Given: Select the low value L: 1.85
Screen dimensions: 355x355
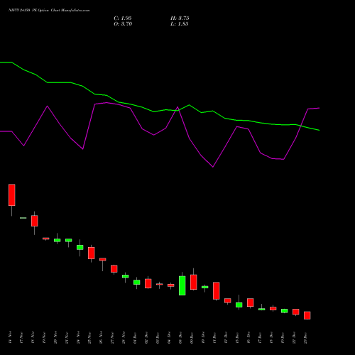Looking at the screenshot, I should point(180,24).
